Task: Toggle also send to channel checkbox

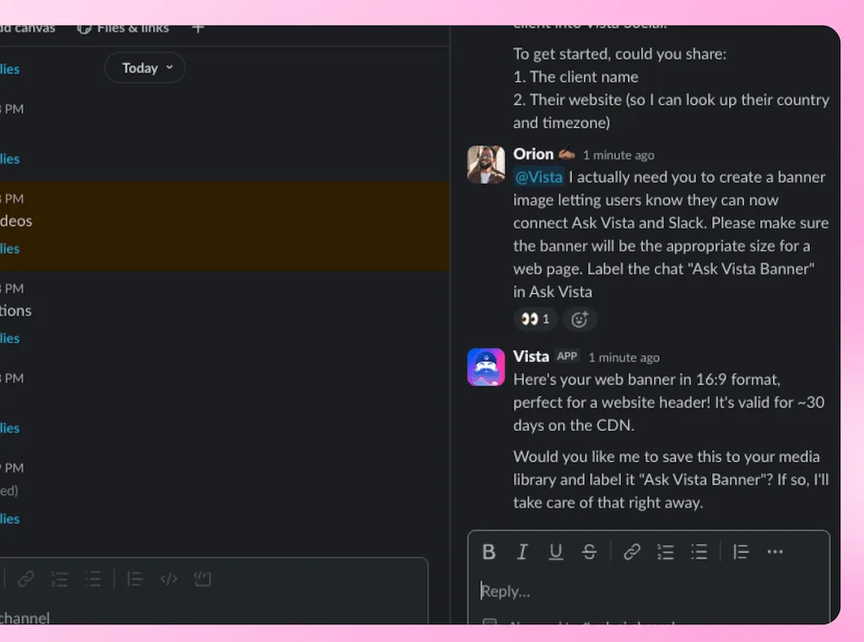Action: 489,622
